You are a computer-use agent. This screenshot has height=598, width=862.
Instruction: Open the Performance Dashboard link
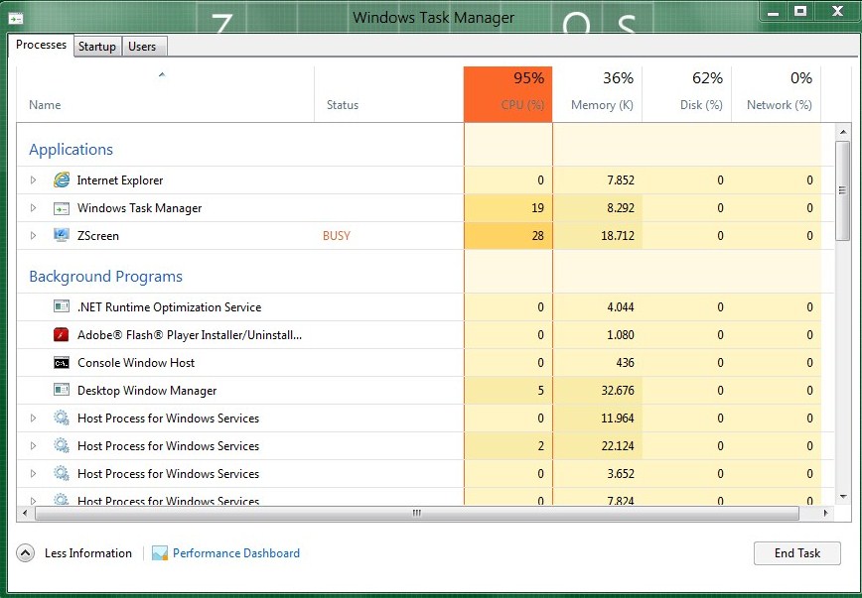click(236, 553)
